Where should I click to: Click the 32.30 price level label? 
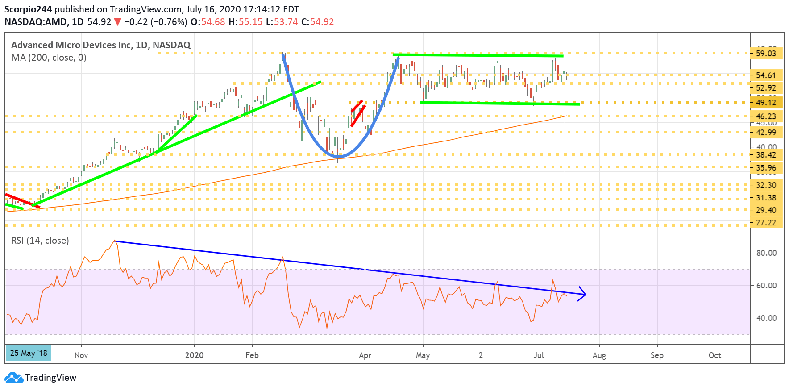pyautogui.click(x=766, y=185)
